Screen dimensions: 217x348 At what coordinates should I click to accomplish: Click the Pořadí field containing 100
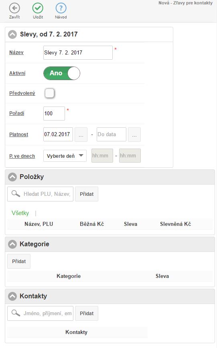54,113
